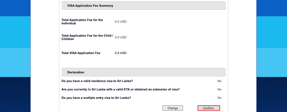Click the Total VISA Application Fee label

pyautogui.click(x=81, y=53)
